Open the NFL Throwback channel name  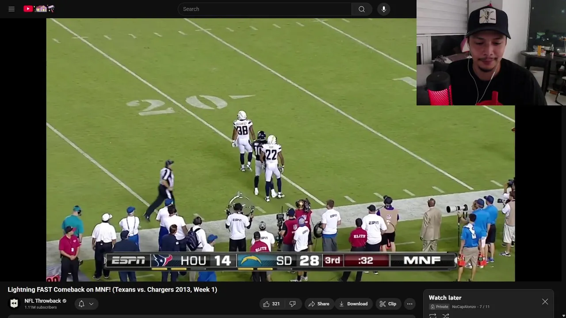(x=42, y=301)
